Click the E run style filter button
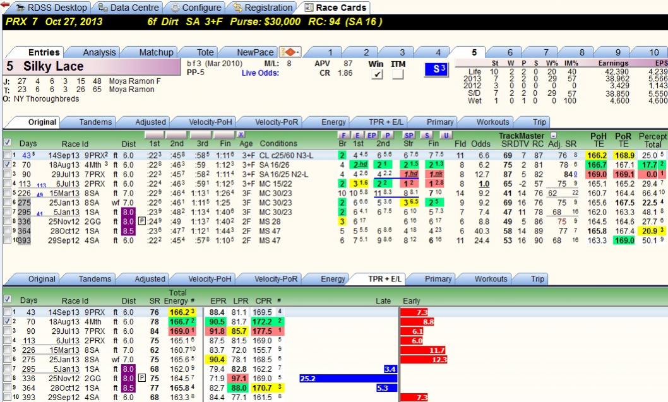Screen dimensions: 668x402 click(357, 136)
